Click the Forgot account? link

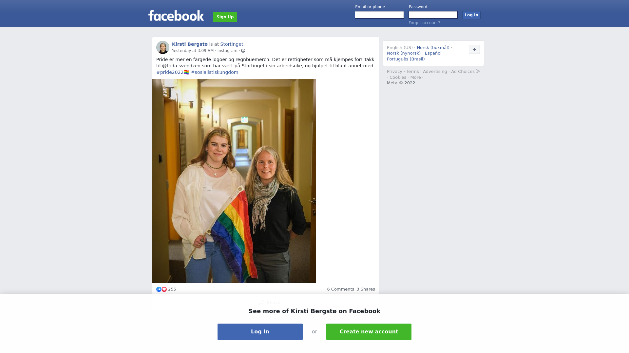(x=424, y=23)
